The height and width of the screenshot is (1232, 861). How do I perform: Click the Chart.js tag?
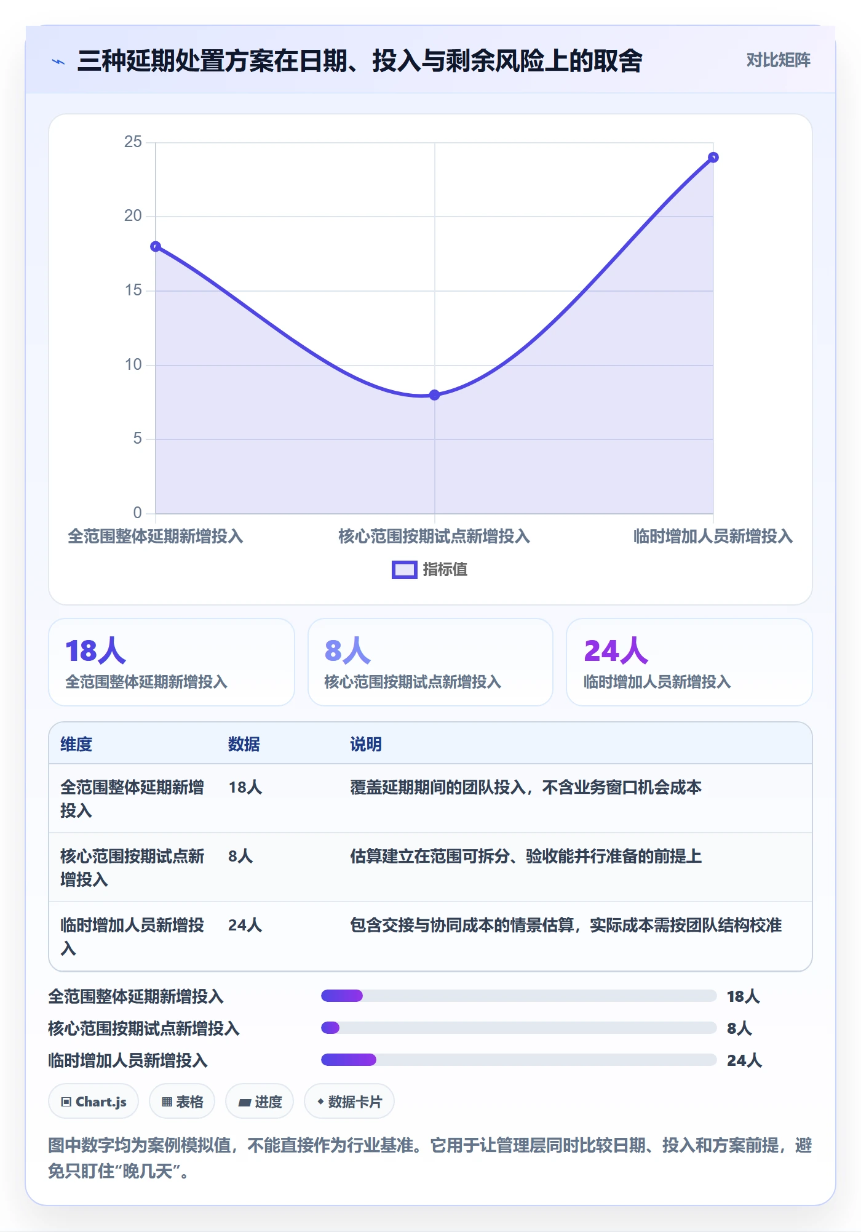point(93,1102)
